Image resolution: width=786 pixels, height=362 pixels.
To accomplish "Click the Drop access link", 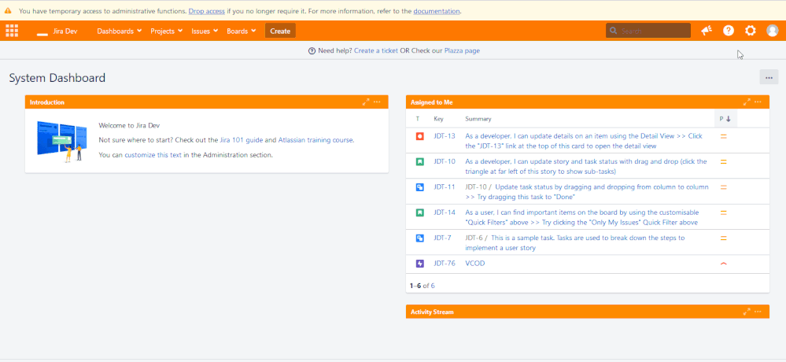I will (206, 11).
